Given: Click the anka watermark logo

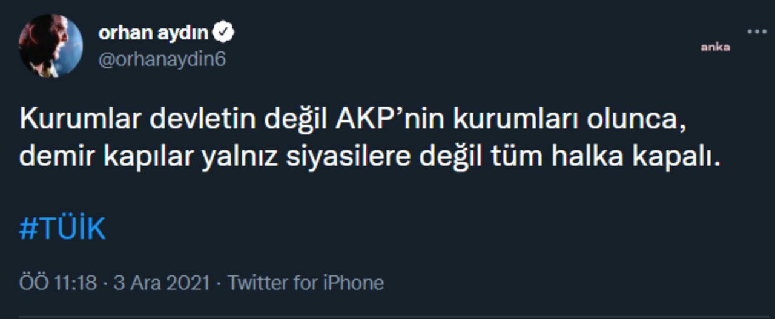Looking at the screenshot, I should (715, 47).
